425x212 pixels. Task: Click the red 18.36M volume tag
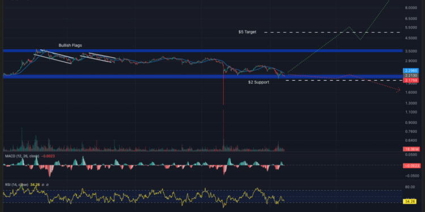(411, 149)
